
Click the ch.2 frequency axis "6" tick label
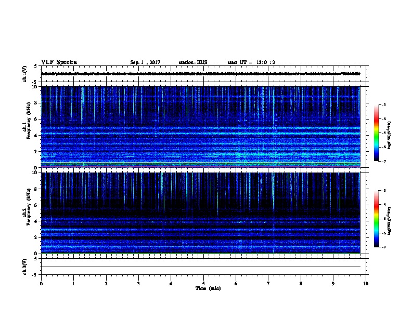click(x=36, y=205)
